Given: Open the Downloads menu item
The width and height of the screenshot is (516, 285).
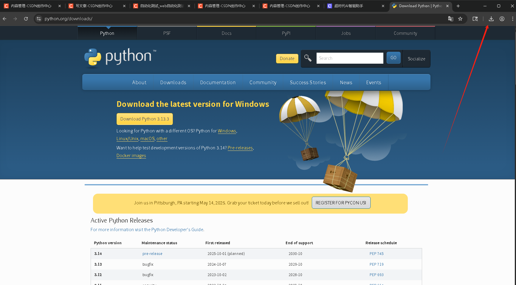Looking at the screenshot, I should pos(173,82).
